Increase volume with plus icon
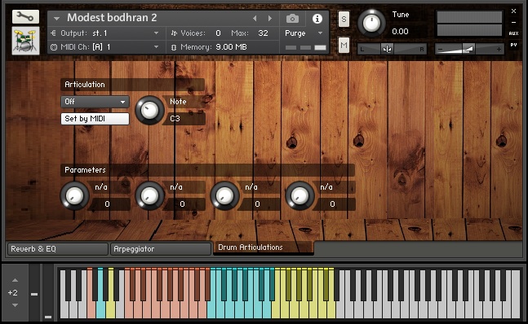 [499, 50]
